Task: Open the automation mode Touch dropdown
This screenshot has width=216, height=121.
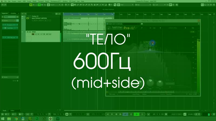Action: pyautogui.click(x=55, y=5)
